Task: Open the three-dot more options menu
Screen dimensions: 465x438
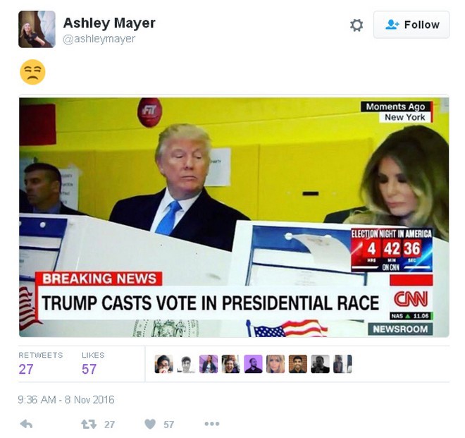Action: pos(212,424)
